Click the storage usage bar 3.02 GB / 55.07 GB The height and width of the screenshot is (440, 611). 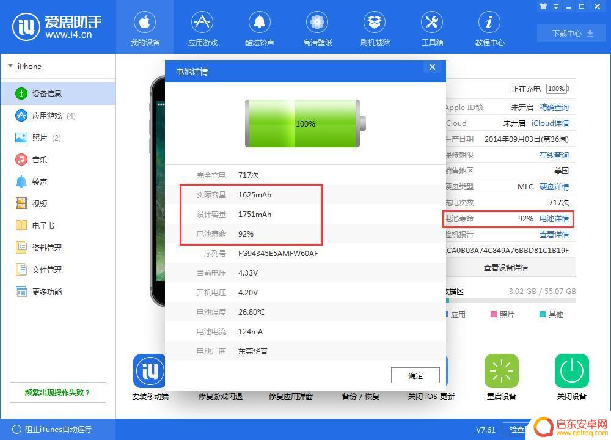coord(511,301)
